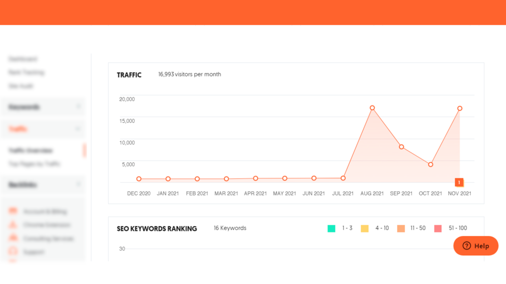Click the Consulting Services sidebar icon
Image resolution: width=506 pixels, height=284 pixels.
pyautogui.click(x=13, y=238)
